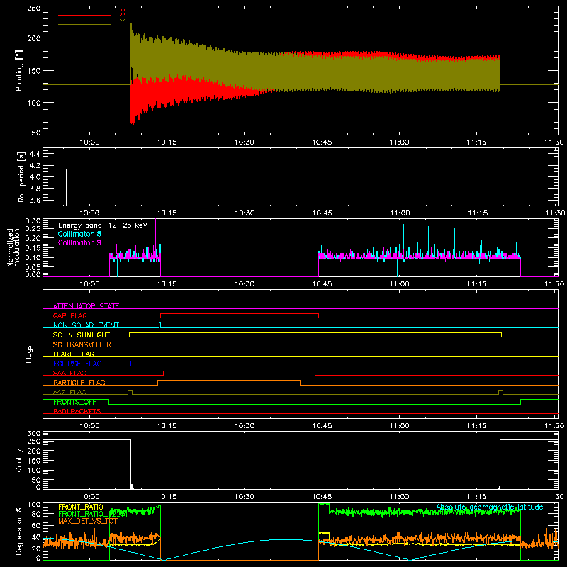Click the "Flags" vertical axis title
Screen dimensions: 567x567
(x=28, y=354)
